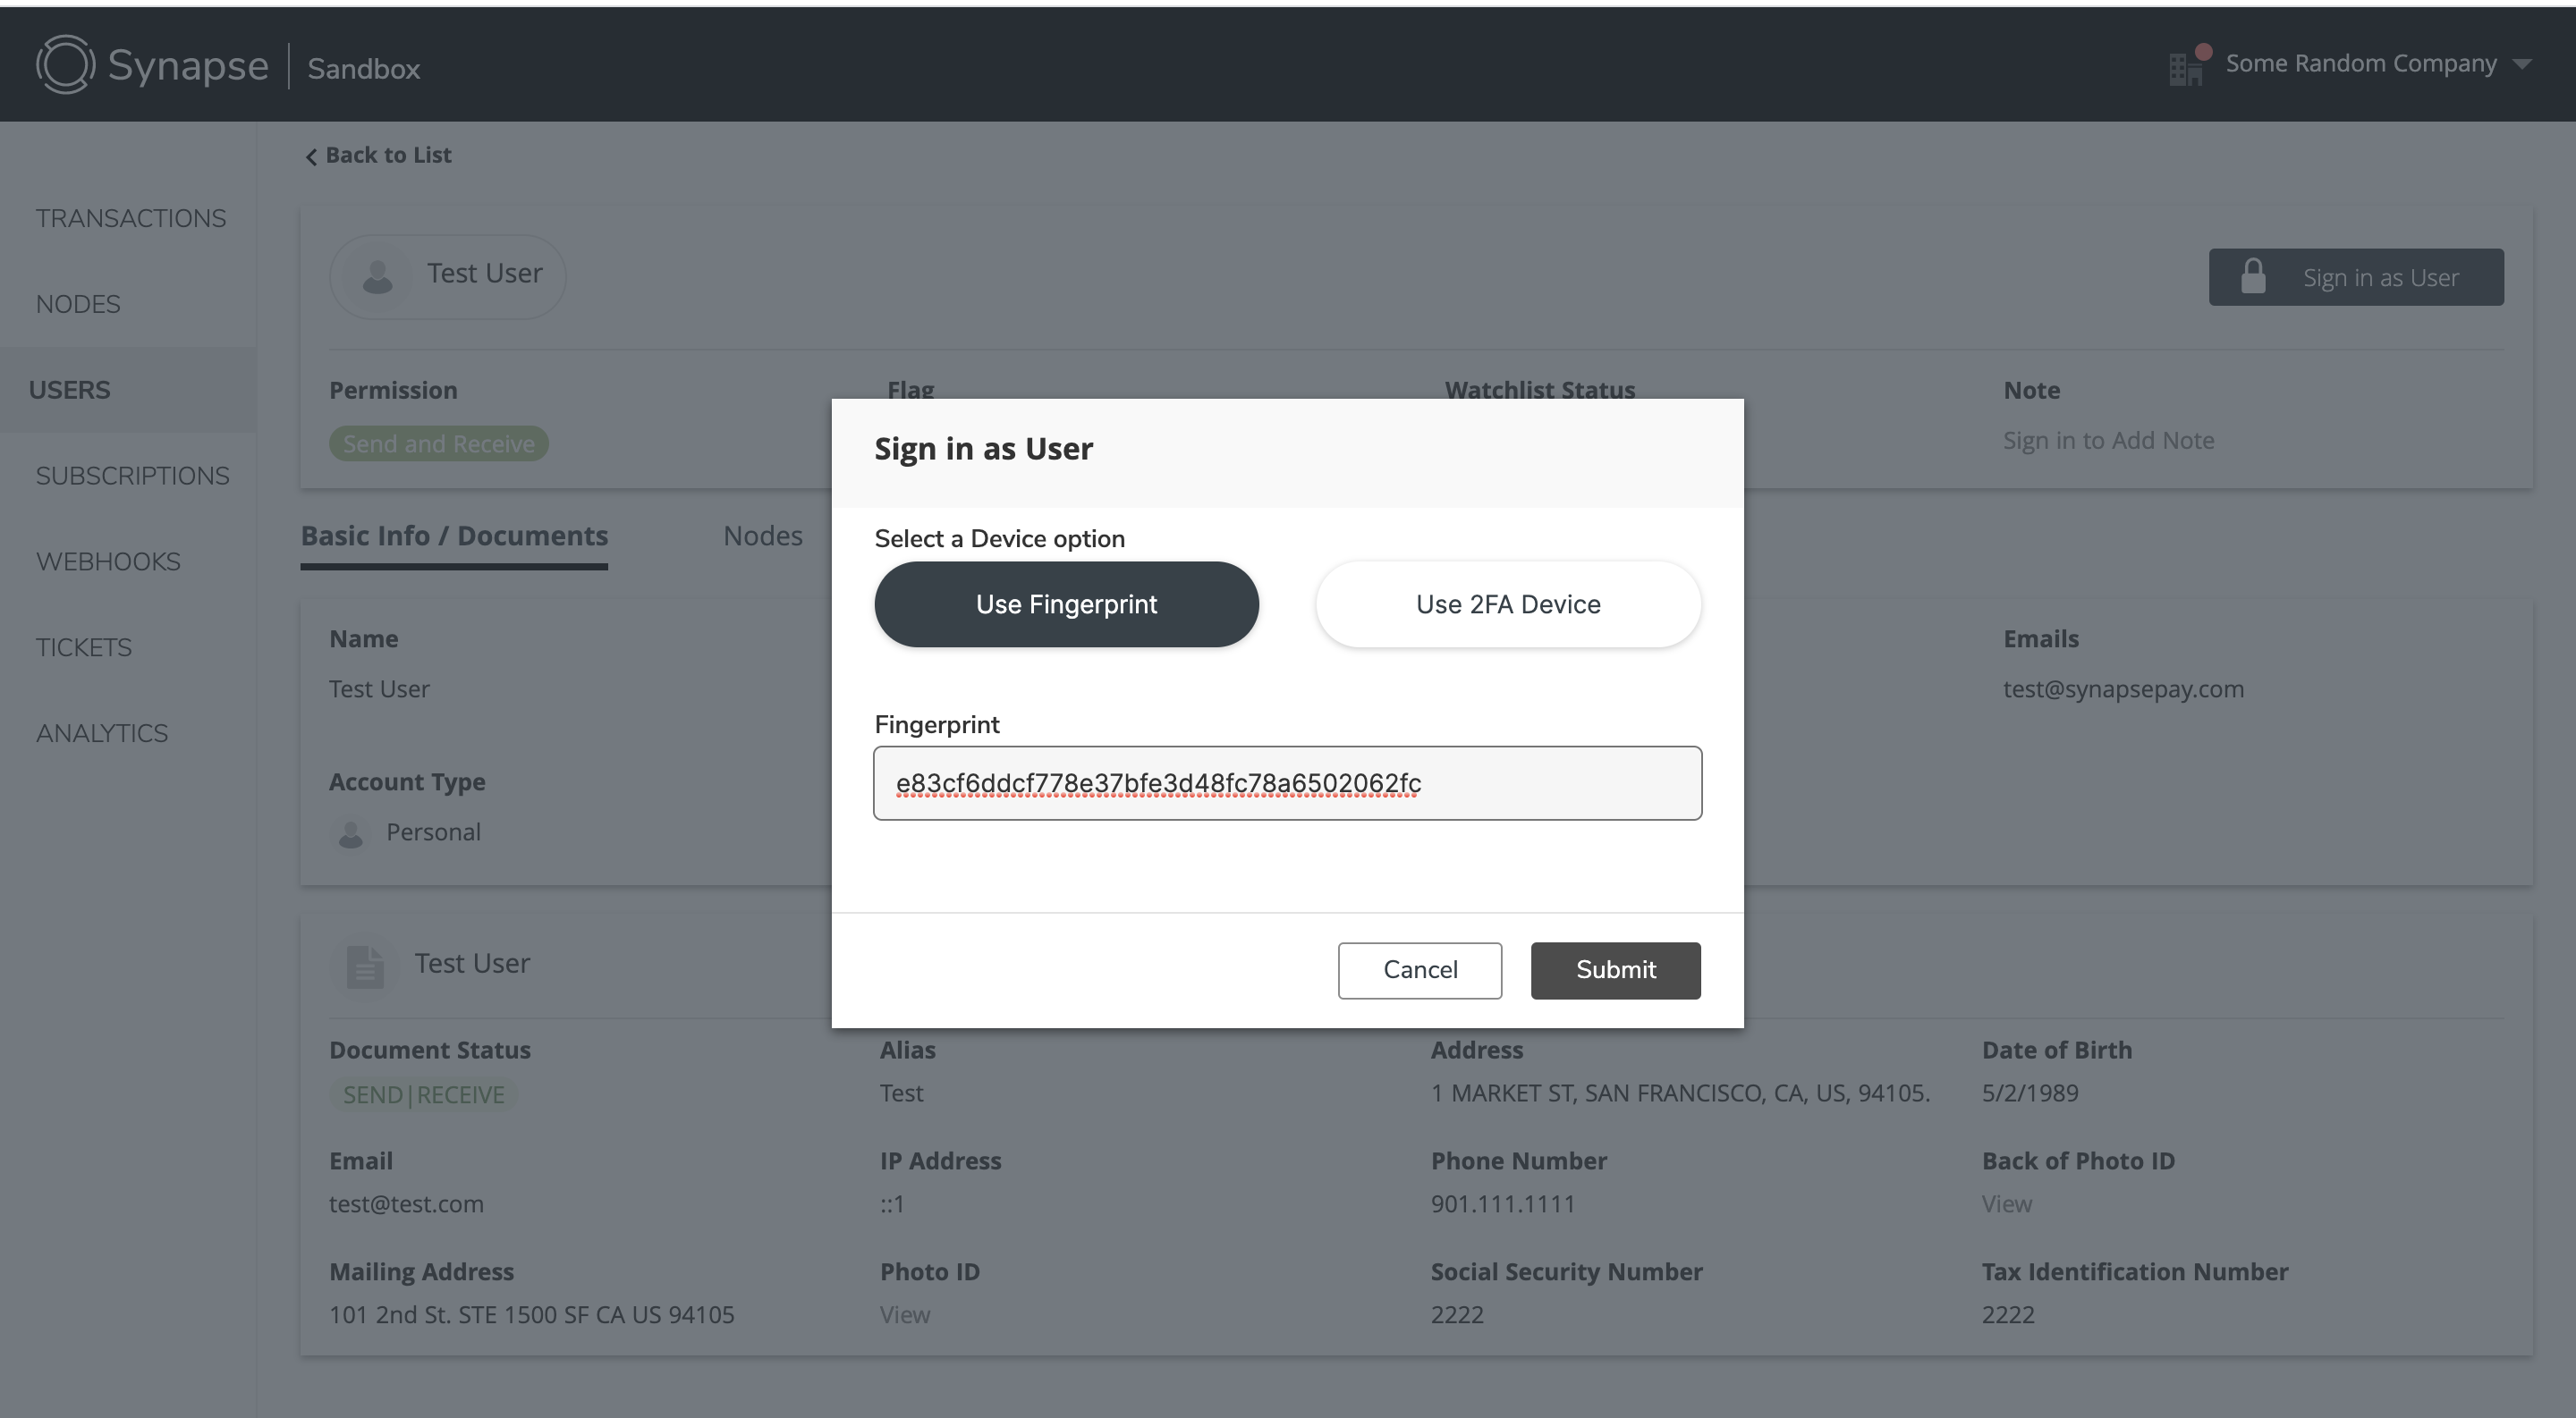Click the Personal account type icon
This screenshot has height=1418, width=2576.
point(350,833)
